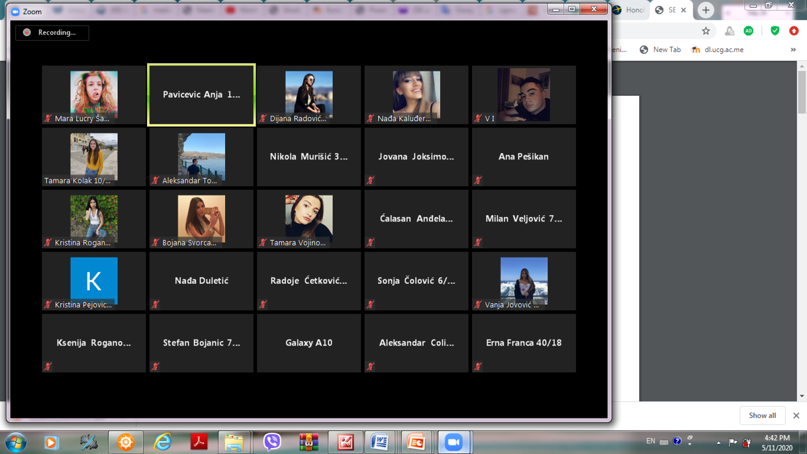Show hidden system tray icons
This screenshot has width=807, height=454.
pyautogui.click(x=718, y=442)
